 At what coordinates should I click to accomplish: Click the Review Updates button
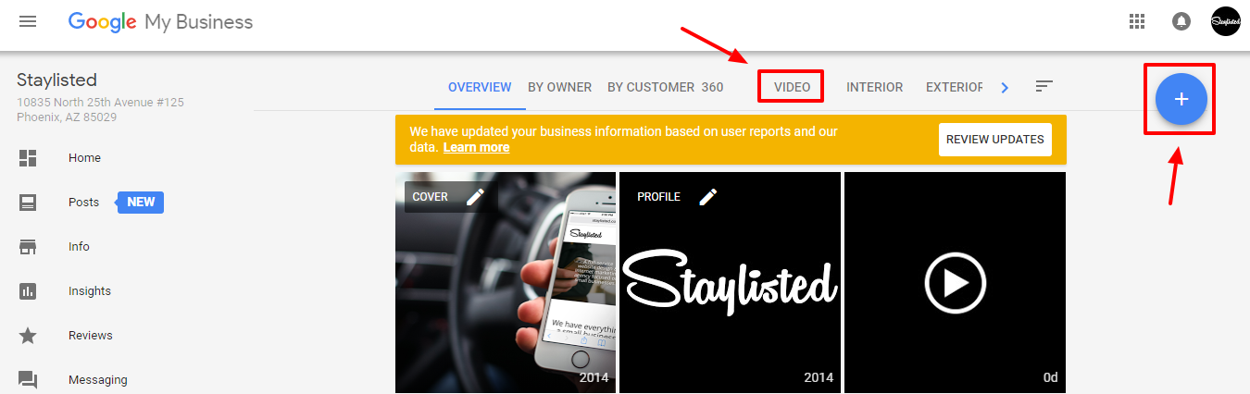point(995,140)
